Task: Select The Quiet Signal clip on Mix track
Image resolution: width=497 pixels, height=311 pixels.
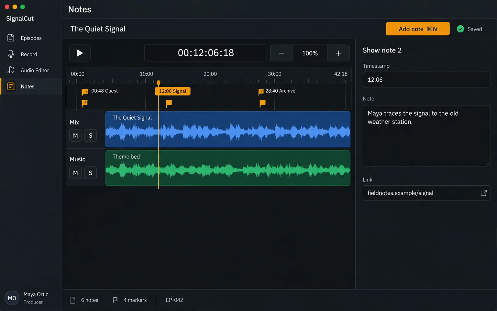Action: 228,130
